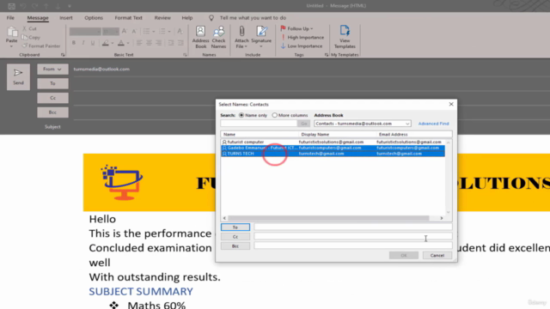The image size is (550, 309).
Task: Select the More columns radio button
Action: point(275,115)
